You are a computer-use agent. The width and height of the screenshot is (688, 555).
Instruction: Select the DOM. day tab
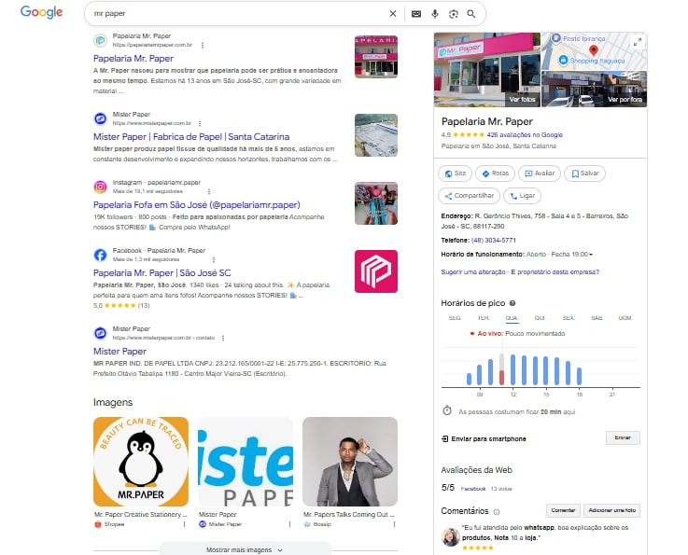(625, 318)
